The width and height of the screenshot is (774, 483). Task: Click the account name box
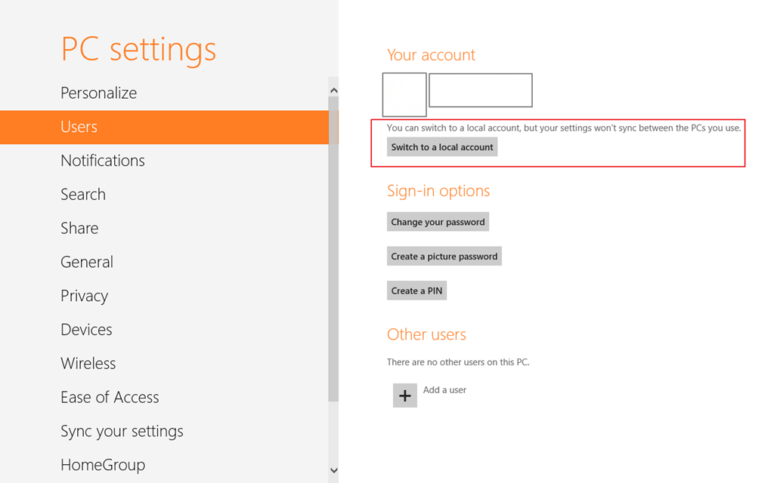click(480, 91)
